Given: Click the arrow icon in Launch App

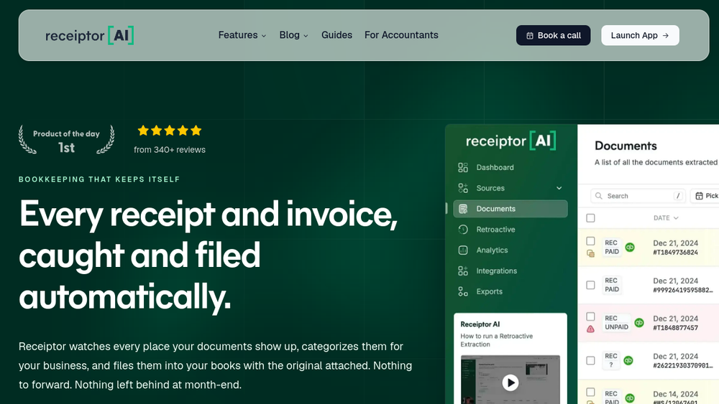Looking at the screenshot, I should coord(666,36).
